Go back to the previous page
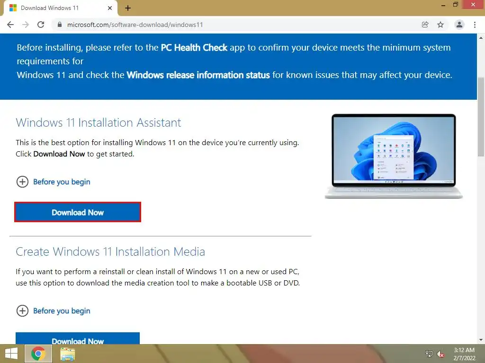 tap(10, 25)
